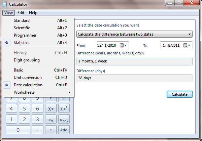The width and height of the screenshot is (202, 141).
Task: Open the Help menu
Action: coord(33,13)
